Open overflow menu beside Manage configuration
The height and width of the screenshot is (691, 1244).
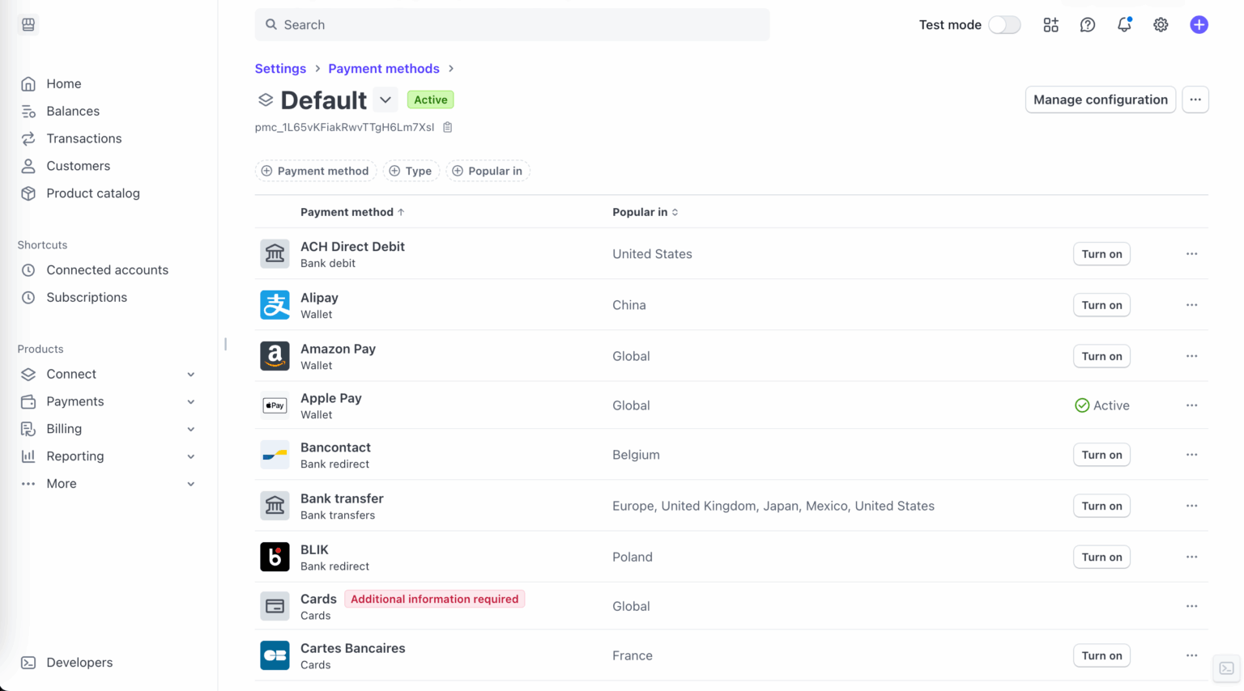(1195, 100)
